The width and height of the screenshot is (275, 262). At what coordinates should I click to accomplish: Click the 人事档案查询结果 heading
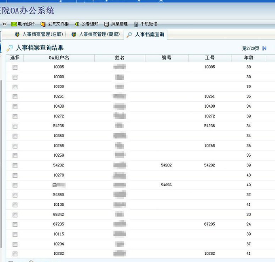coord(40,48)
